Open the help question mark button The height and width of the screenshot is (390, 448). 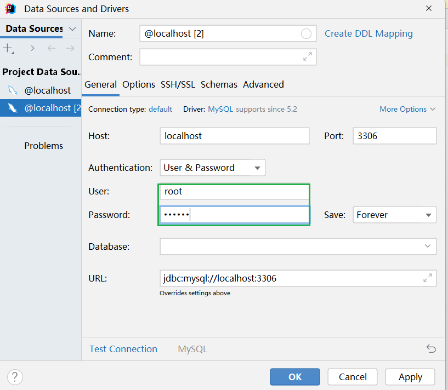(15, 377)
